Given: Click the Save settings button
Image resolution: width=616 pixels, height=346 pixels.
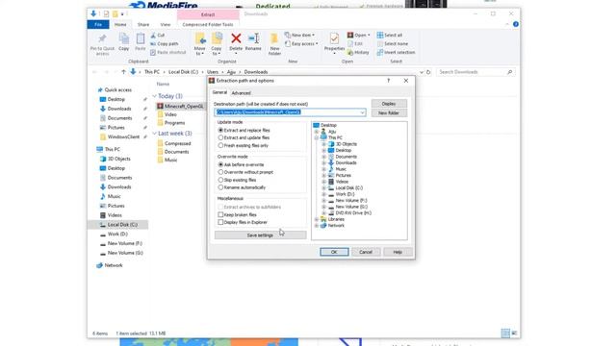Looking at the screenshot, I should click(x=260, y=235).
